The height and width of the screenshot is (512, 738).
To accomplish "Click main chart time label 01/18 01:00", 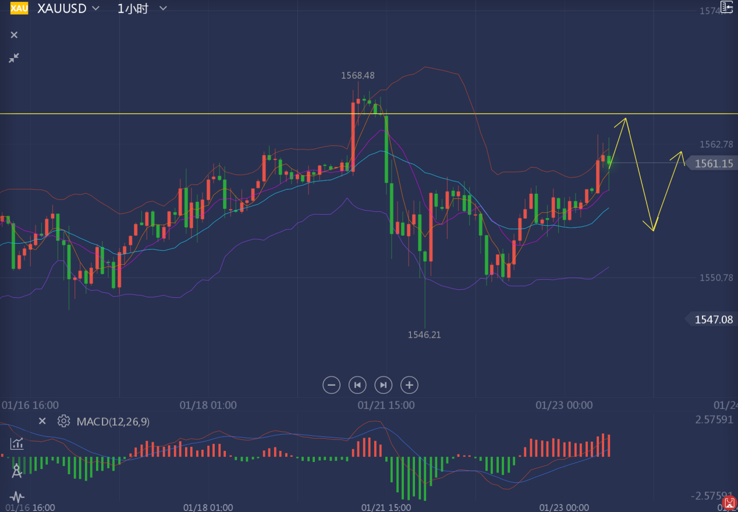I will [208, 405].
